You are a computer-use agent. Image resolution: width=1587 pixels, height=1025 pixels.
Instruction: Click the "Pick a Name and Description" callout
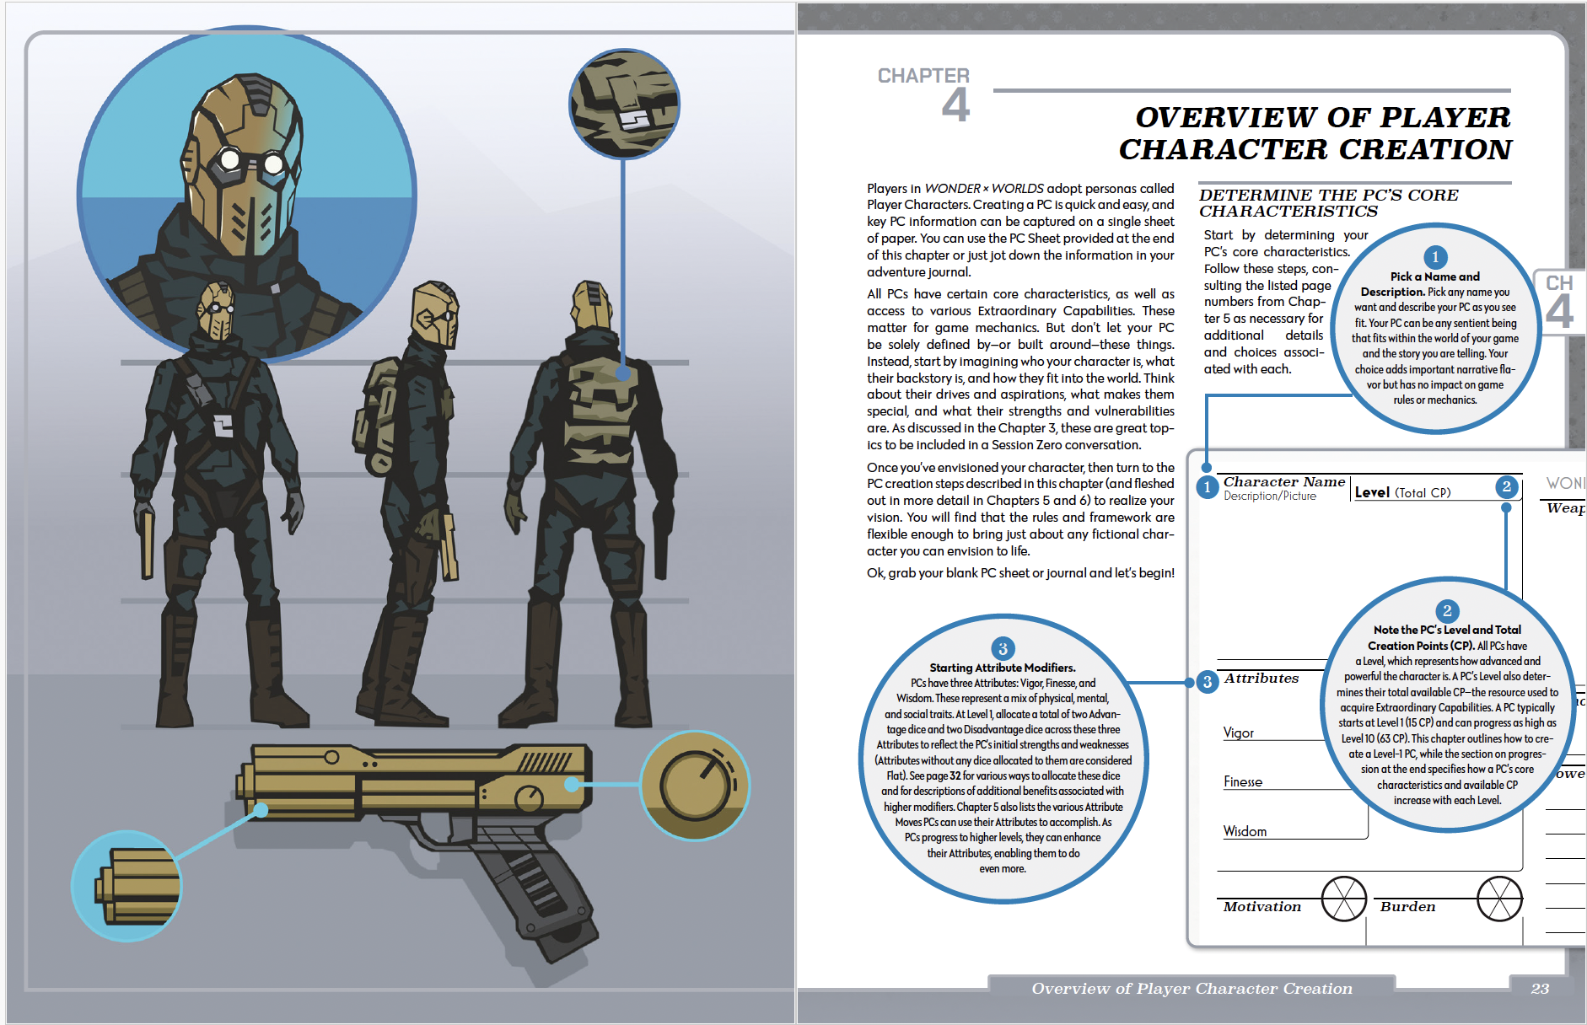tap(1435, 329)
